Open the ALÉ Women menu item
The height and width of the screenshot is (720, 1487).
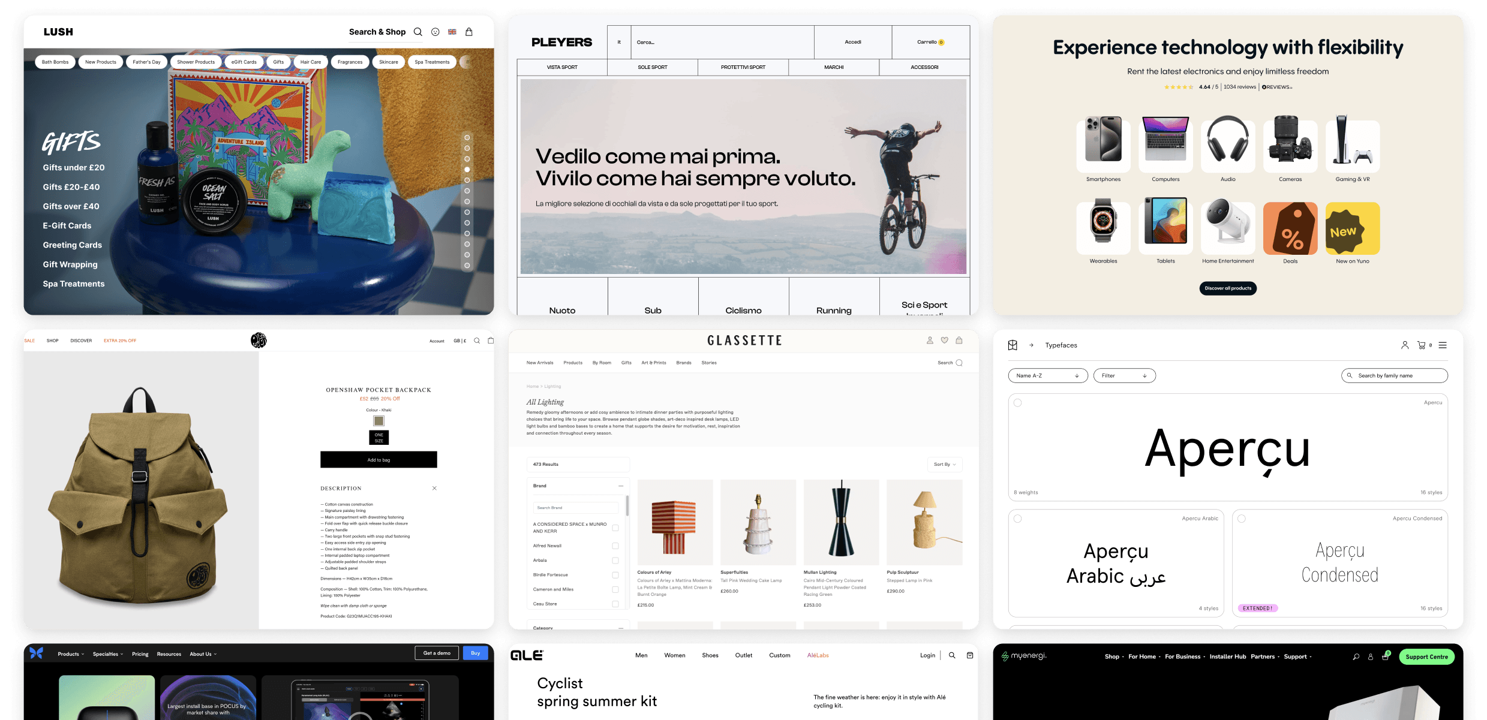[x=675, y=655]
